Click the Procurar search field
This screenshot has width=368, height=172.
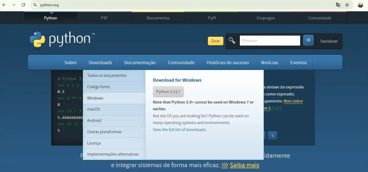pyautogui.click(x=270, y=41)
